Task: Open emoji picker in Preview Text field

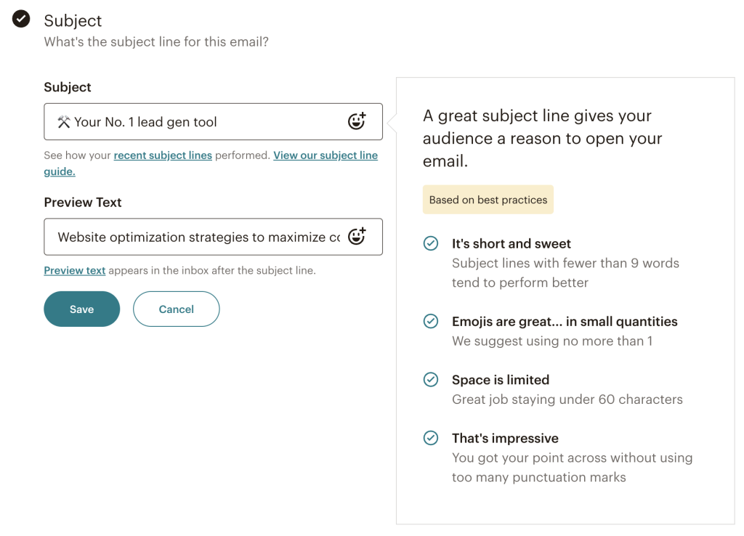Action: 356,236
